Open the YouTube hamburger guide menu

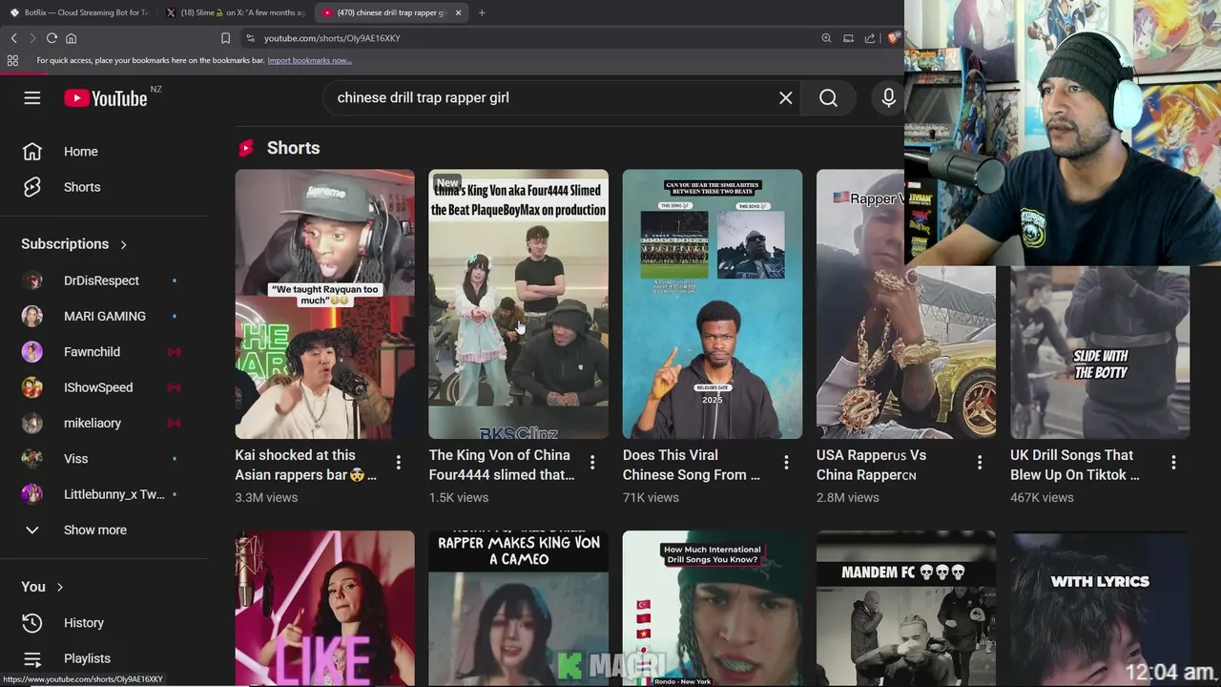point(32,97)
